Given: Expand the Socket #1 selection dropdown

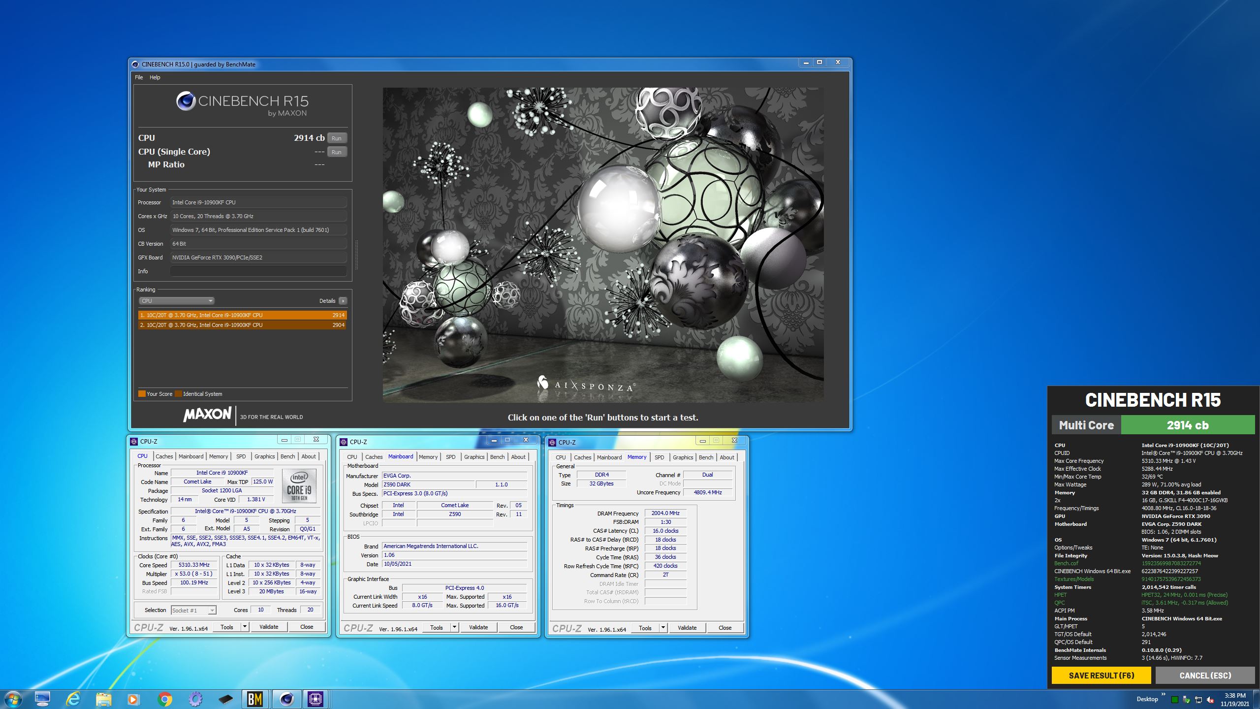Looking at the screenshot, I should point(212,611).
